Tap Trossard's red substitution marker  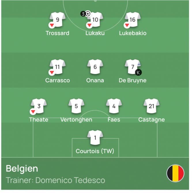point(52,25)
